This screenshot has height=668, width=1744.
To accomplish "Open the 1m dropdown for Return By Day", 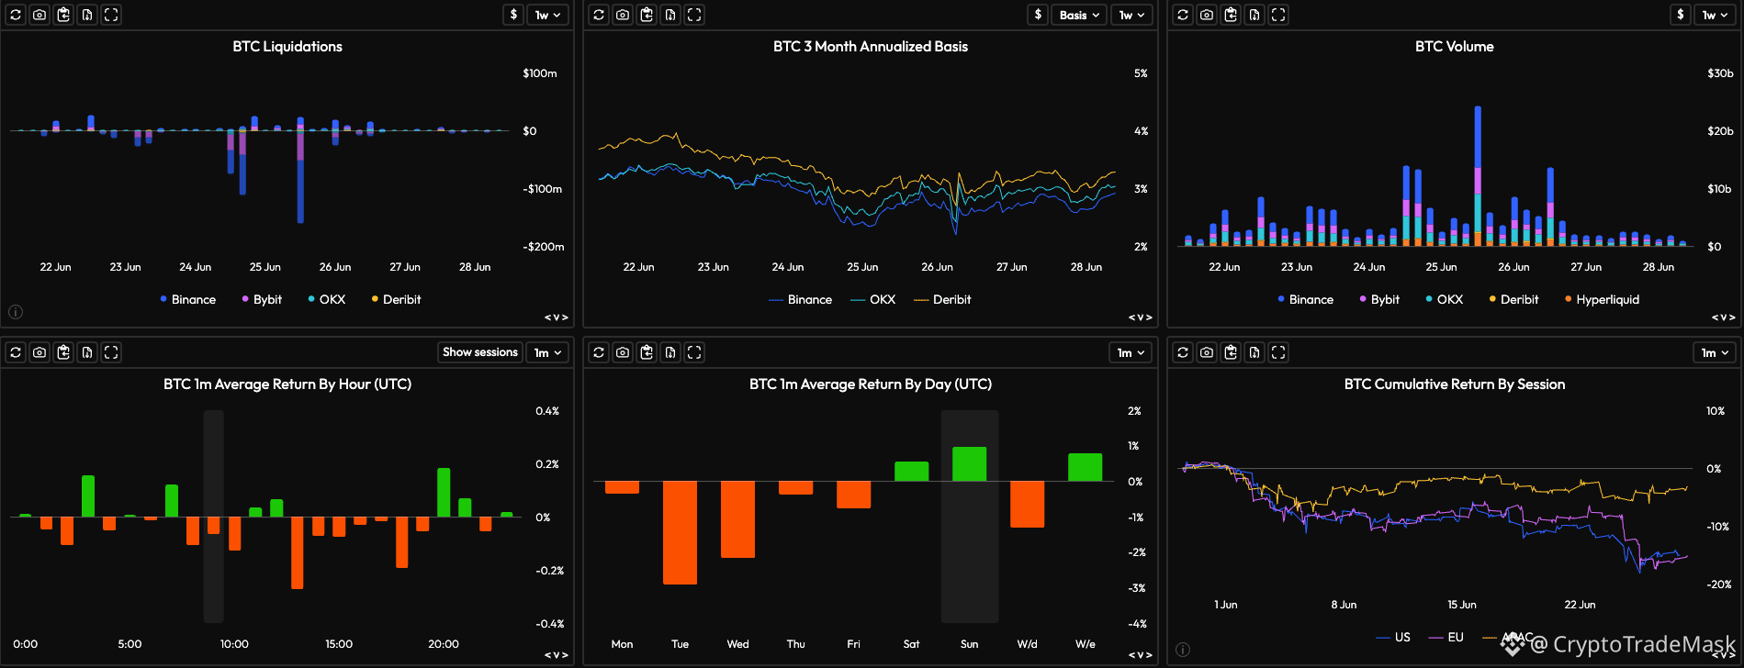I will click(x=1131, y=352).
